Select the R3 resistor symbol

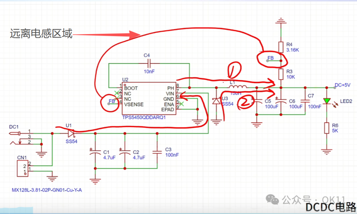click(x=281, y=74)
